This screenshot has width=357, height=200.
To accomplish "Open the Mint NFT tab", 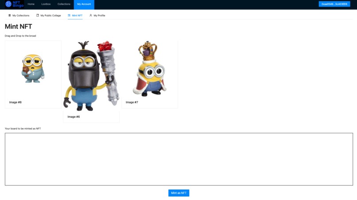I will [x=75, y=15].
